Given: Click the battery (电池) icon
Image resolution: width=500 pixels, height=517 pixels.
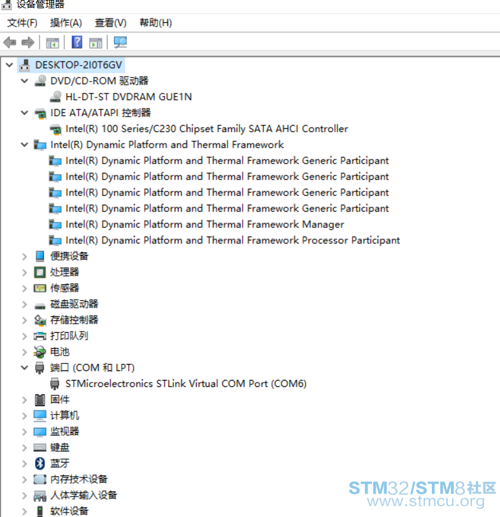Looking at the screenshot, I should pos(39,352).
